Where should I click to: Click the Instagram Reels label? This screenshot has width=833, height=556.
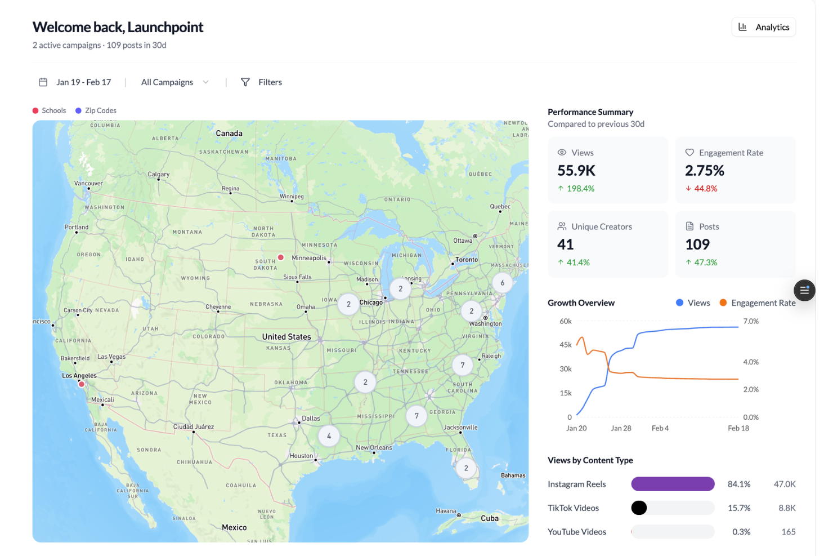pyautogui.click(x=576, y=484)
